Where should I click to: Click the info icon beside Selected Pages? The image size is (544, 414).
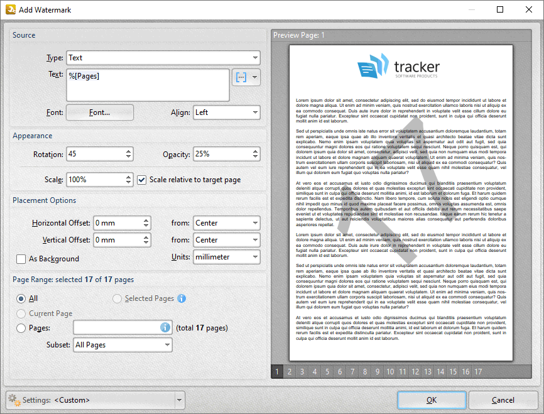[182, 298]
